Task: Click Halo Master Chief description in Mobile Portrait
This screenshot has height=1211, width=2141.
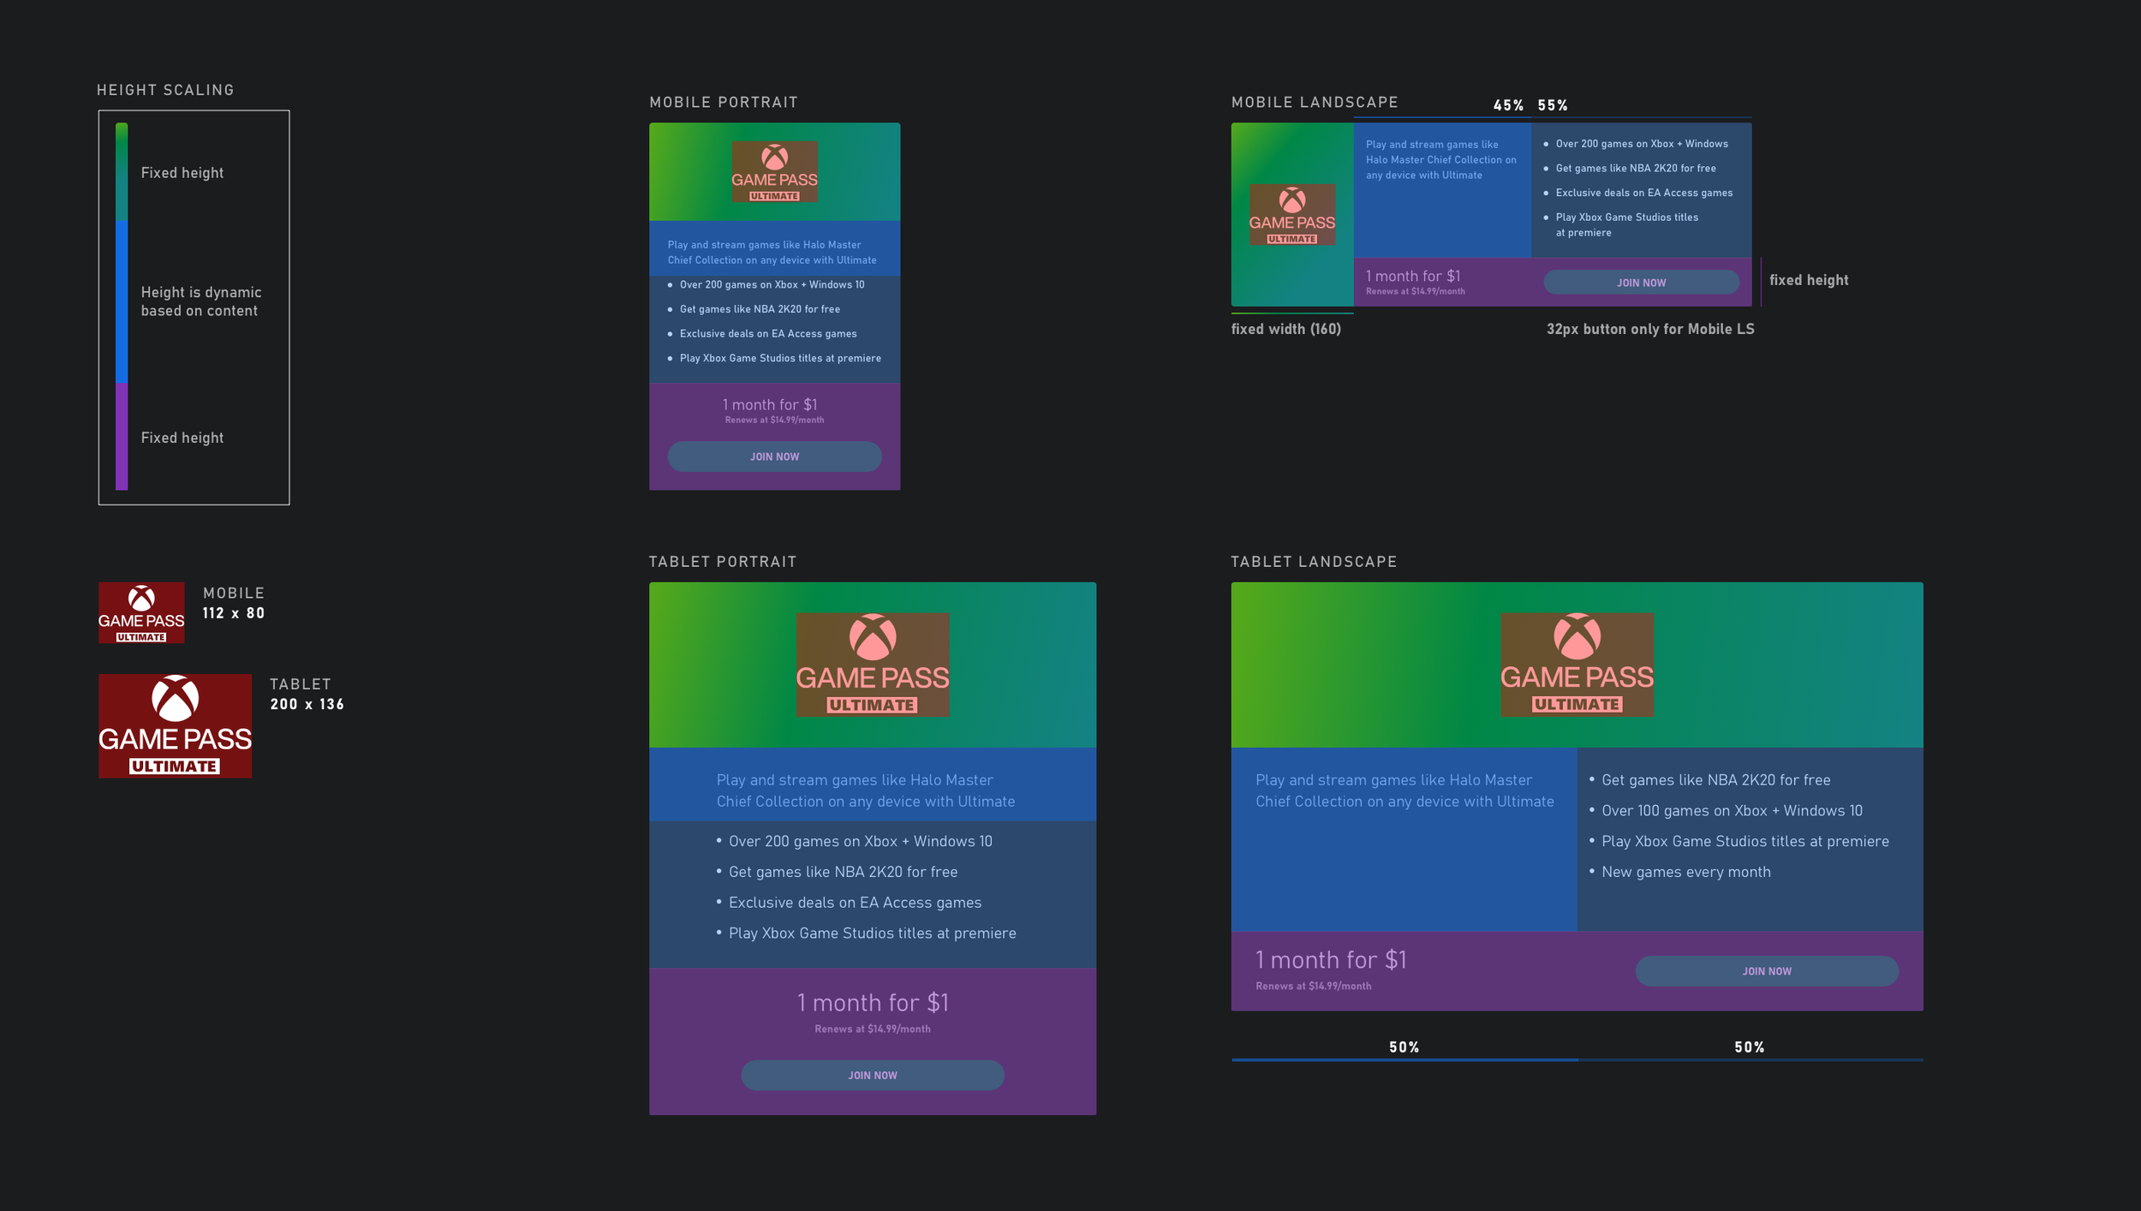Action: pos(772,253)
